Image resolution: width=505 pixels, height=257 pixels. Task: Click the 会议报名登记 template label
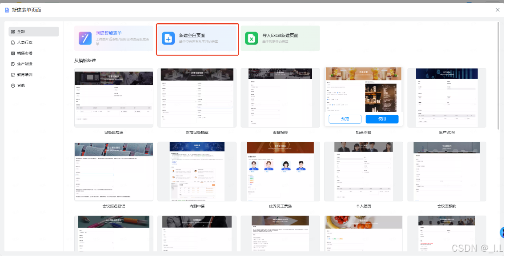tap(114, 206)
